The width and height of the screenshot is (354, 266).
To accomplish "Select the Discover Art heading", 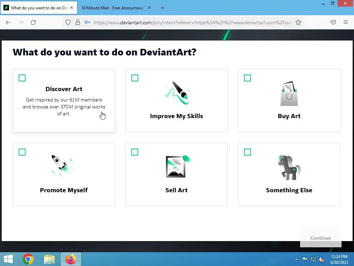I will pos(64,89).
